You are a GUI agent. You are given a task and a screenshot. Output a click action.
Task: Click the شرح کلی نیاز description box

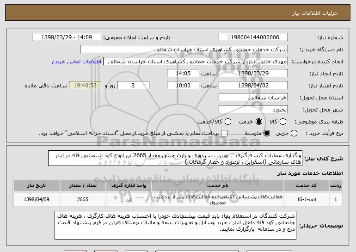coord(175,158)
